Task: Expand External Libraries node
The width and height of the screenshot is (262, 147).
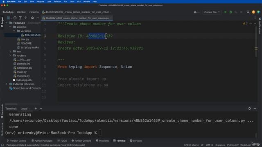Action: point(7,84)
